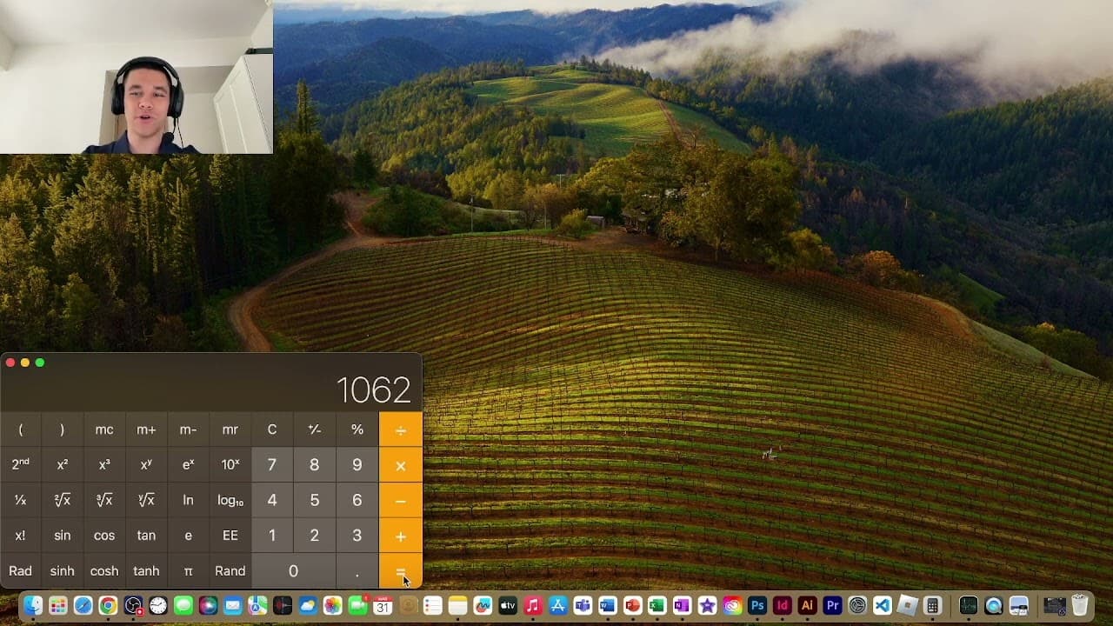Select the multiply operator
The height and width of the screenshot is (626, 1113).
click(x=401, y=465)
